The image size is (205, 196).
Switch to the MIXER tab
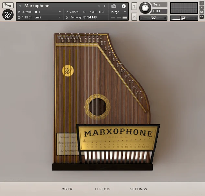point(67,189)
